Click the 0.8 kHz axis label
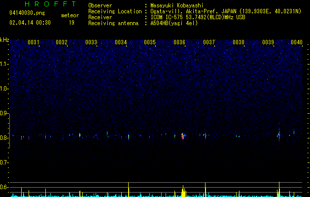The width and height of the screenshot is (310, 197). [4, 138]
